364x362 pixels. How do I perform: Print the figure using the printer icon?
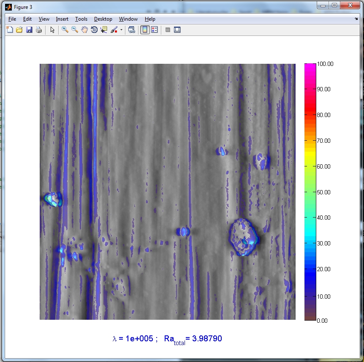[x=39, y=30]
